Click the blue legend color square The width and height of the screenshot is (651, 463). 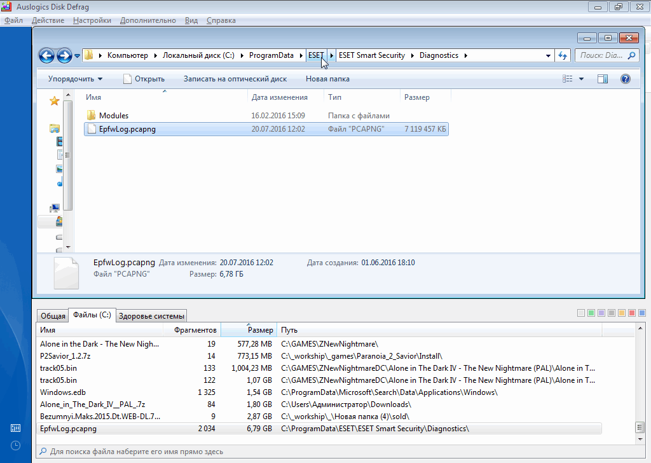tap(642, 313)
